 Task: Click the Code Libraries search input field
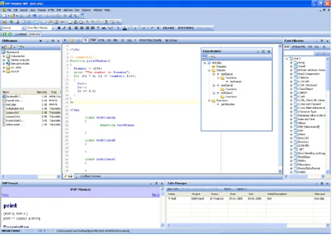[299, 54]
